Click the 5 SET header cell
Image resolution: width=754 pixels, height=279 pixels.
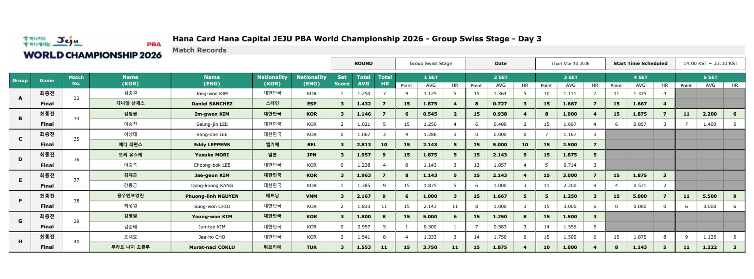tap(710, 78)
